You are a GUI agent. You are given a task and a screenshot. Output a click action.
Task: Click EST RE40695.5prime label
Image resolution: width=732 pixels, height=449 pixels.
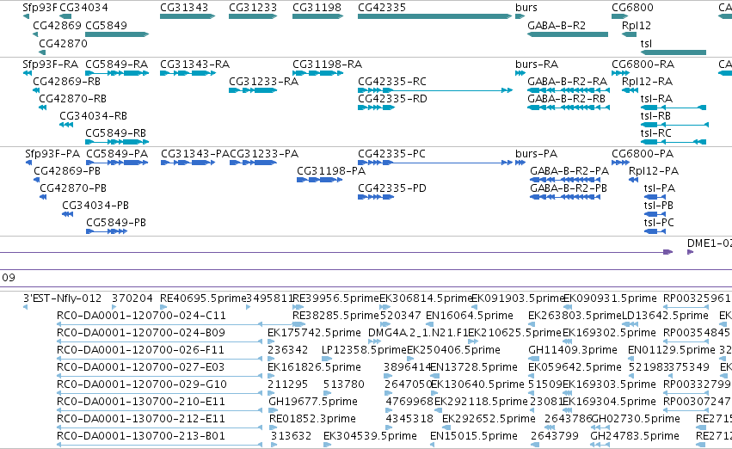(203, 298)
